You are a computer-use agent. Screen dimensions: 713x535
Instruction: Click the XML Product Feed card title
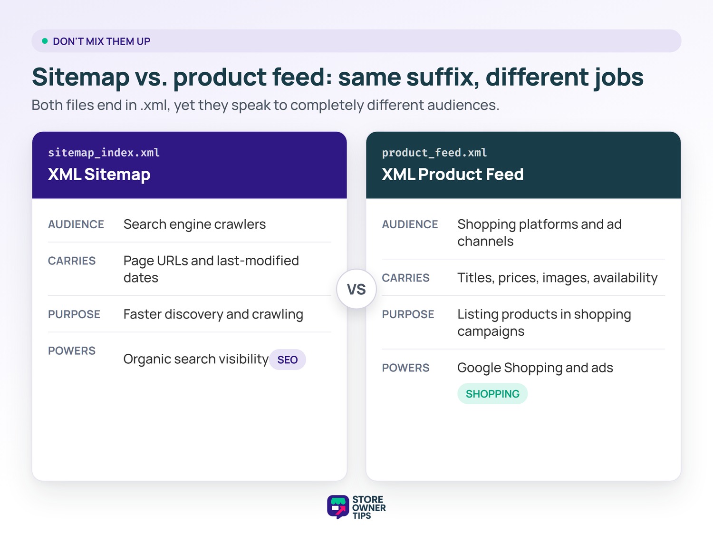[453, 174]
